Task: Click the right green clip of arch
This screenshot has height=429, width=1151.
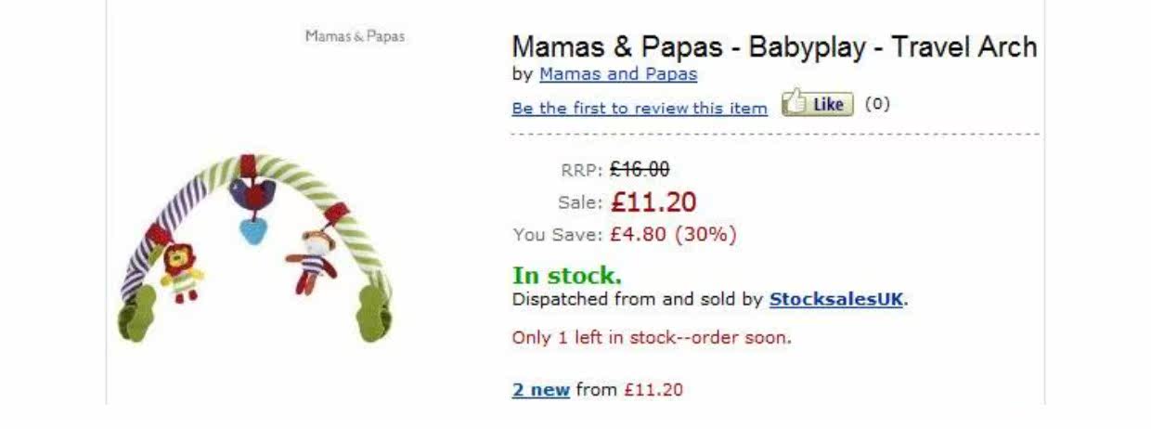Action: pyautogui.click(x=374, y=316)
